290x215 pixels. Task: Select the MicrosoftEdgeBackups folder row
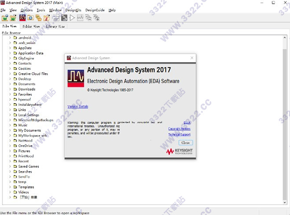coord(36,120)
